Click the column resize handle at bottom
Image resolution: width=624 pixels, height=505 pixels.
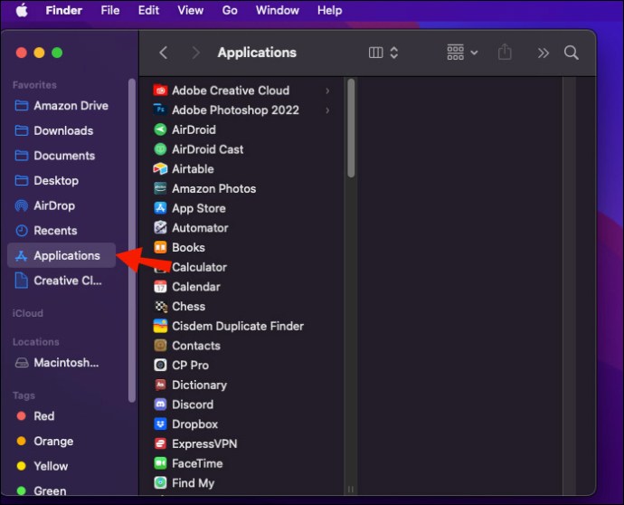pyautogui.click(x=351, y=489)
